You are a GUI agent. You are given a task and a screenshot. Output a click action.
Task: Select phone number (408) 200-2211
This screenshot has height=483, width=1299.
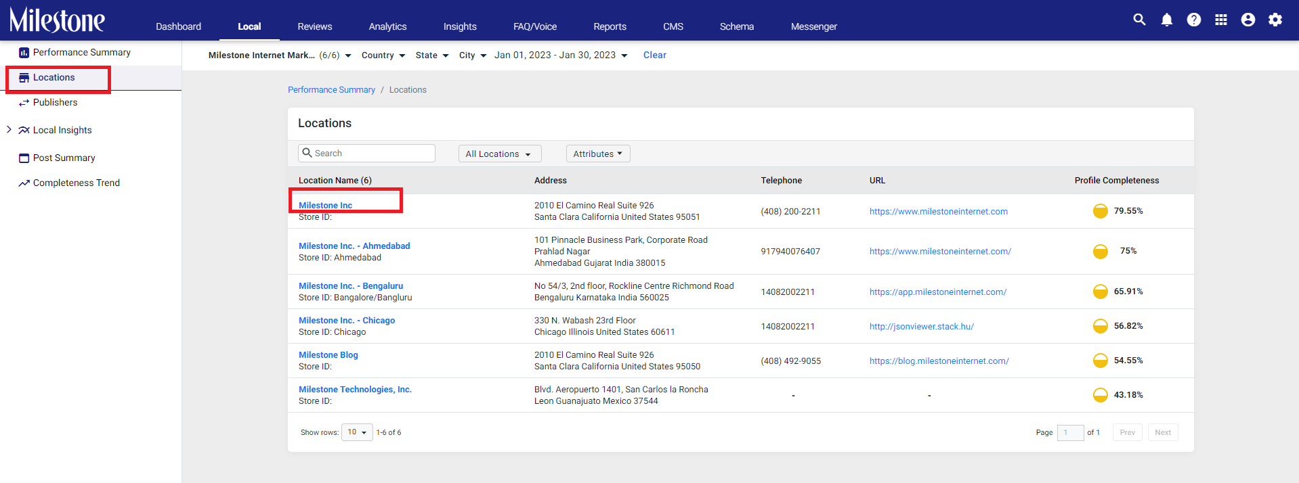coord(790,212)
